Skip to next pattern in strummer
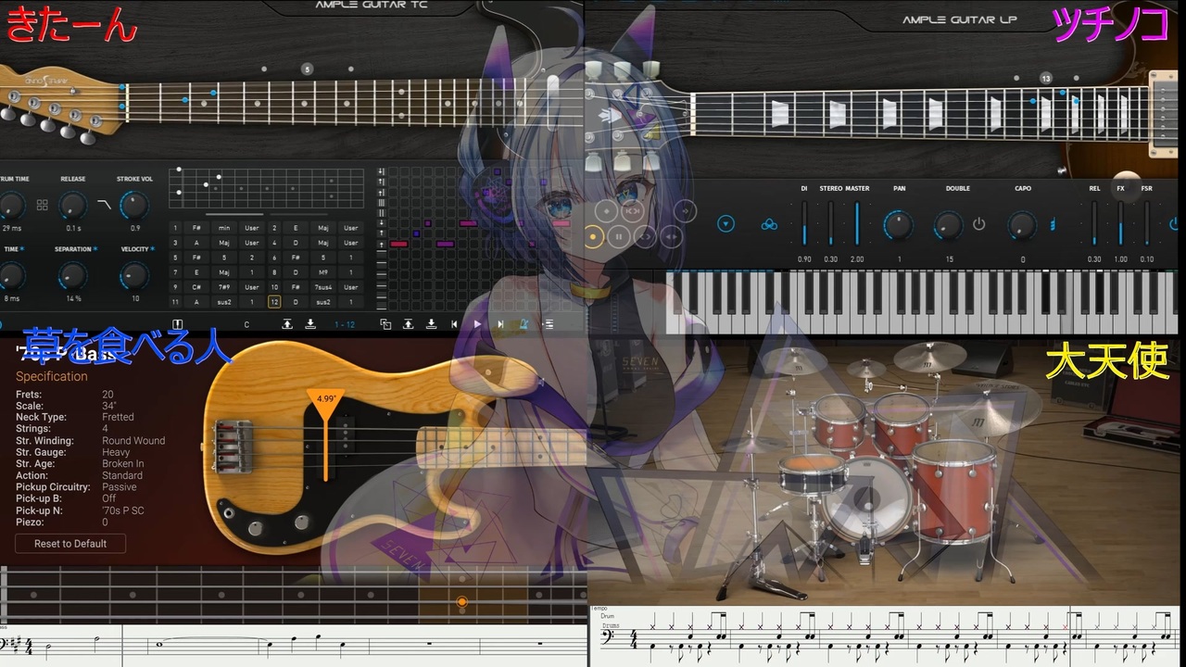The height and width of the screenshot is (667, 1186). [x=500, y=324]
